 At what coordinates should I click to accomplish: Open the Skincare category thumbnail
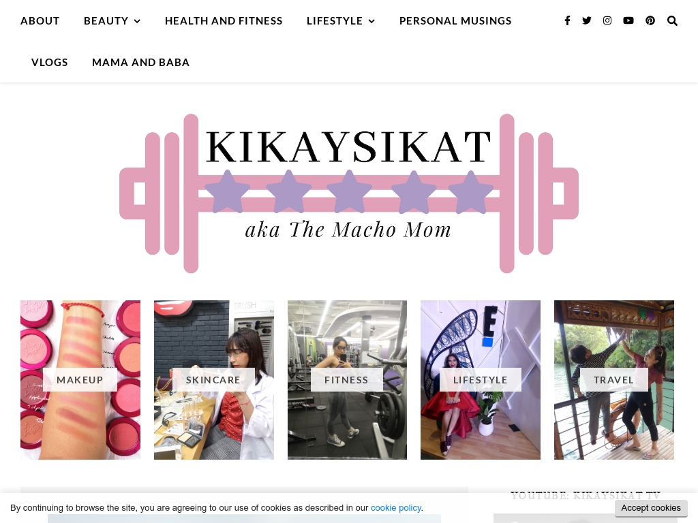[213, 380]
